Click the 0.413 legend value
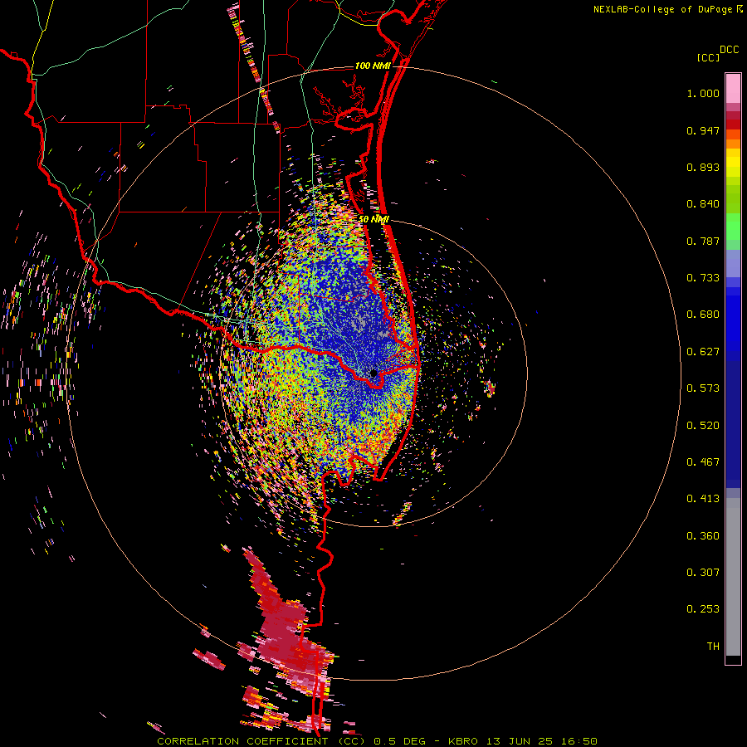The image size is (747, 747). click(703, 499)
